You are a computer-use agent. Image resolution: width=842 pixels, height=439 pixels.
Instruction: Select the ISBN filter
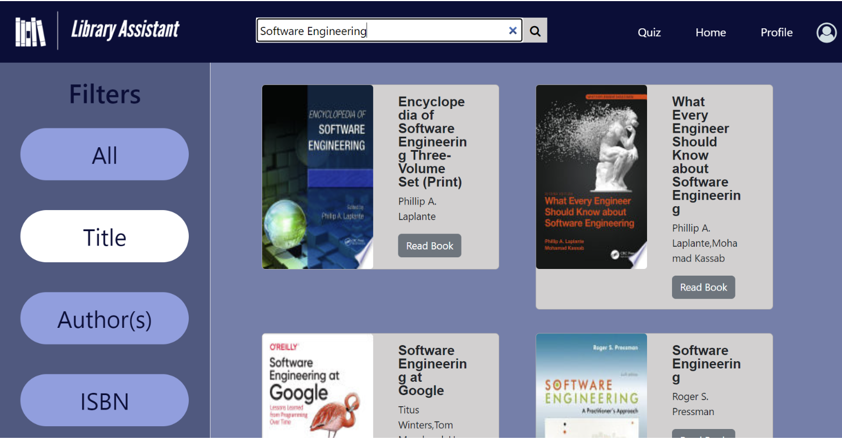coord(104,400)
